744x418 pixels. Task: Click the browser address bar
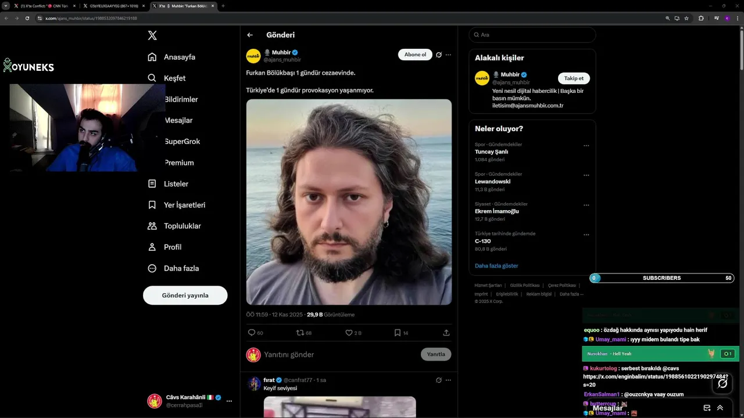click(349, 18)
